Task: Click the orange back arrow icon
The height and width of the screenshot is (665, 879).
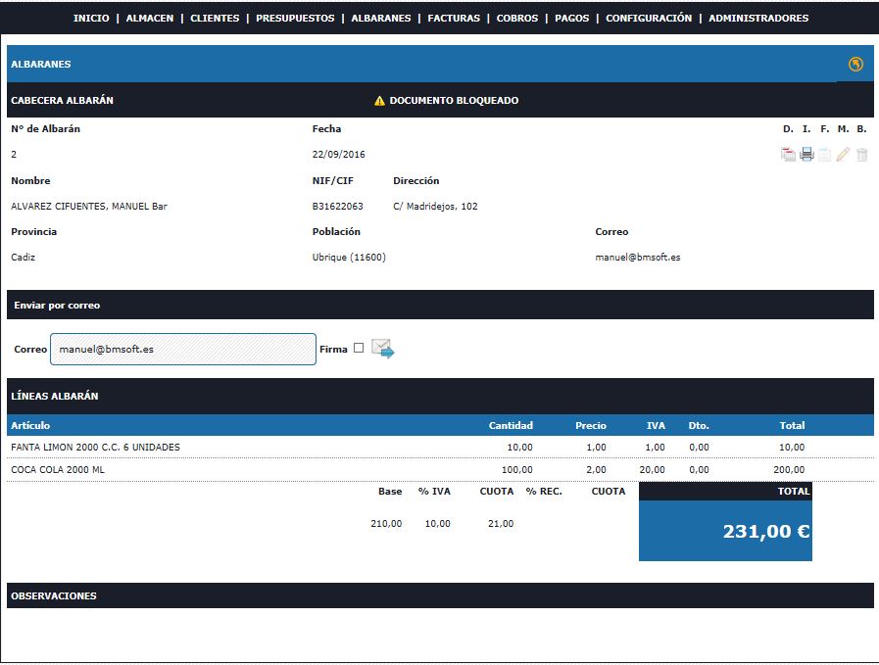Action: point(855,65)
